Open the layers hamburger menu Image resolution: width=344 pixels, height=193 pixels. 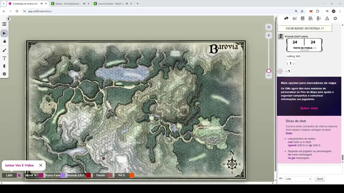4,24
